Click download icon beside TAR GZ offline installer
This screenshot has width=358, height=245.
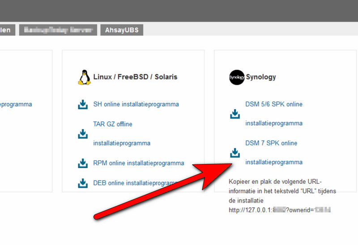coord(83,134)
